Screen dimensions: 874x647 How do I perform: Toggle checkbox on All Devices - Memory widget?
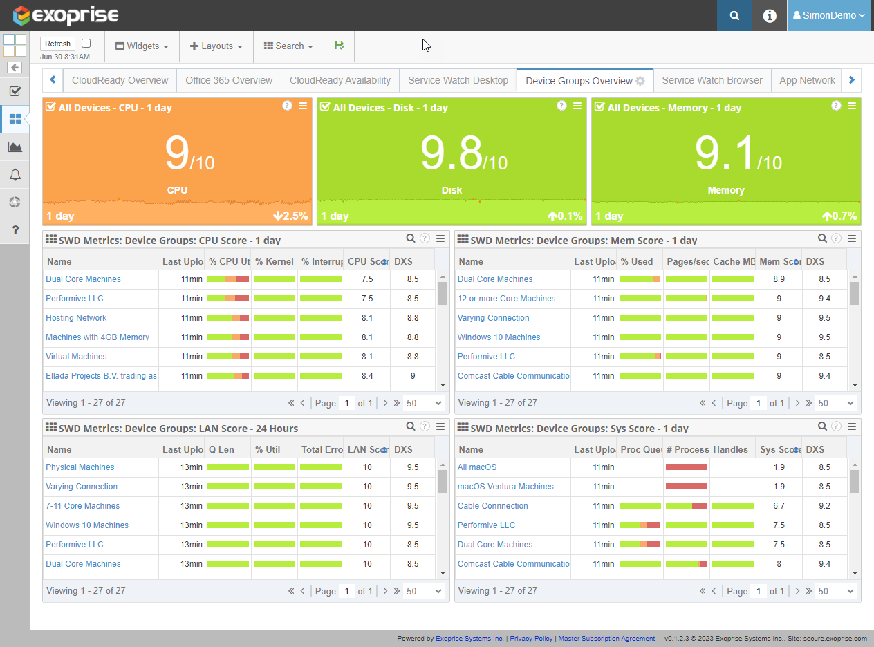tap(599, 107)
